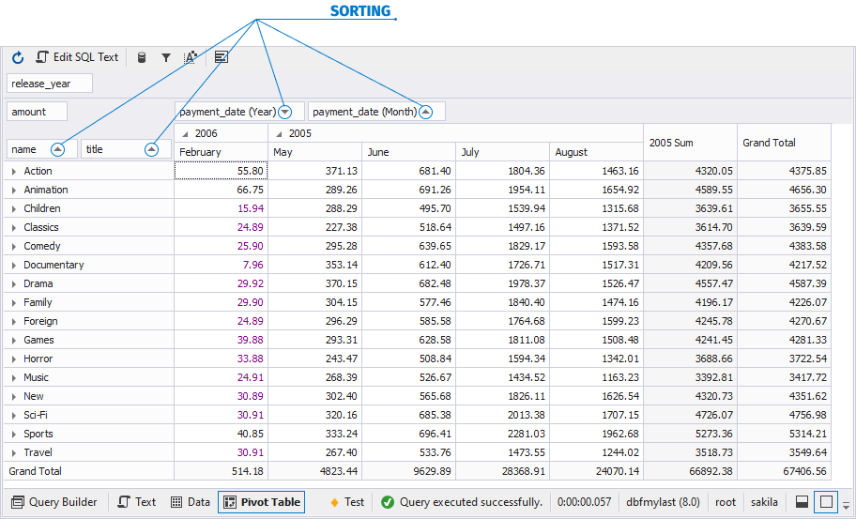Viewport: 856px width, 519px height.
Task: Expand the Music row
Action: point(14,378)
